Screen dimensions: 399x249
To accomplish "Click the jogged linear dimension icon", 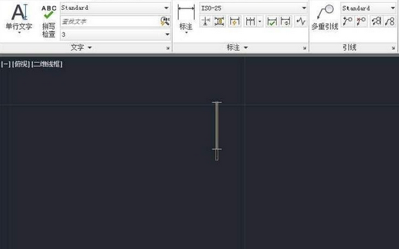I will (301, 21).
